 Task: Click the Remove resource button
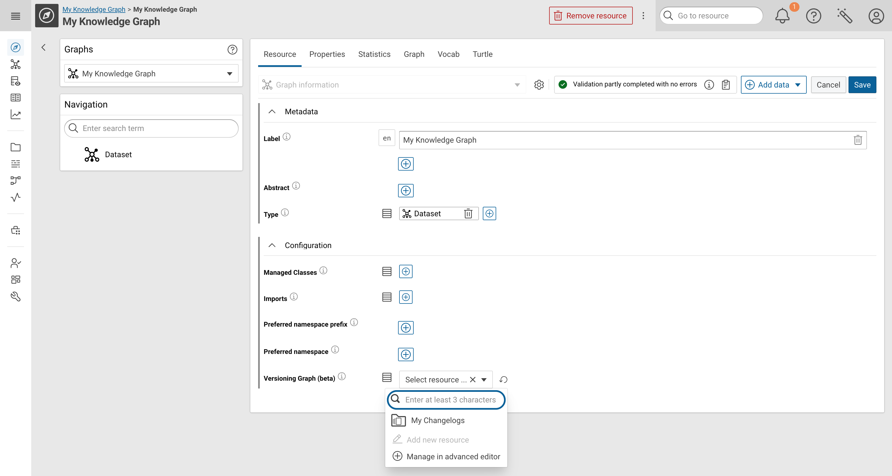click(x=591, y=16)
